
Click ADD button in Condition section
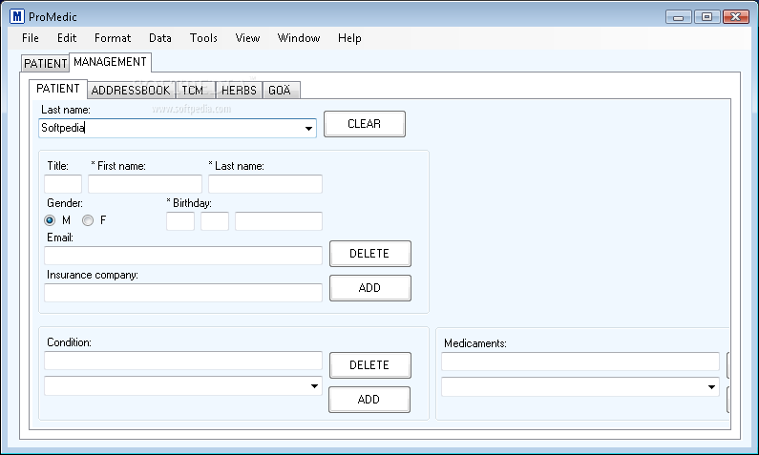pos(369,400)
